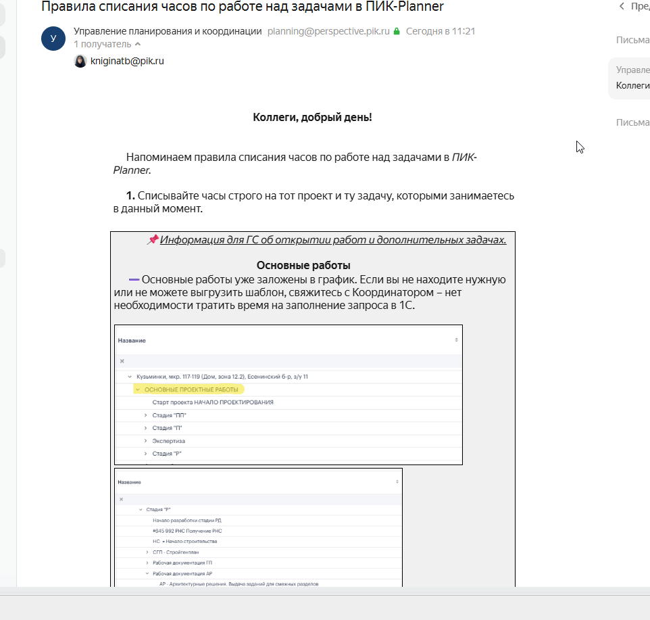Click the date 'Сегодня в 11:21'
Viewport: 650px width, 620px height.
click(441, 31)
